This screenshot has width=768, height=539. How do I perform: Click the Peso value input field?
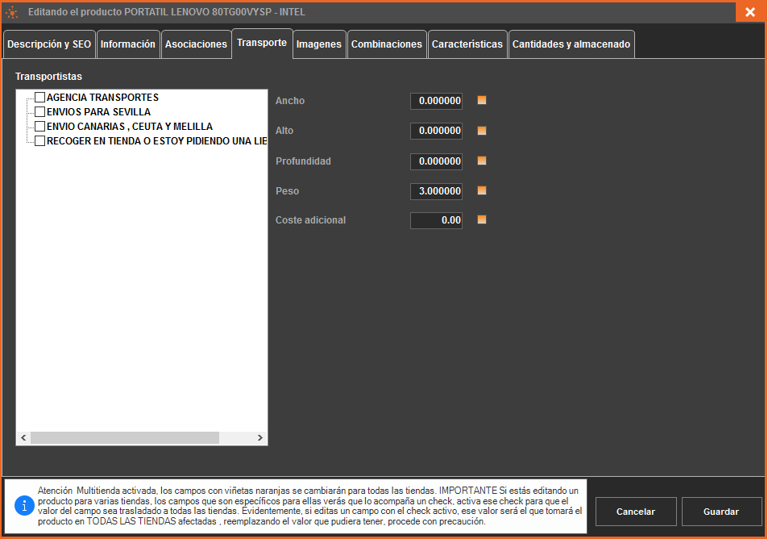pyautogui.click(x=436, y=191)
